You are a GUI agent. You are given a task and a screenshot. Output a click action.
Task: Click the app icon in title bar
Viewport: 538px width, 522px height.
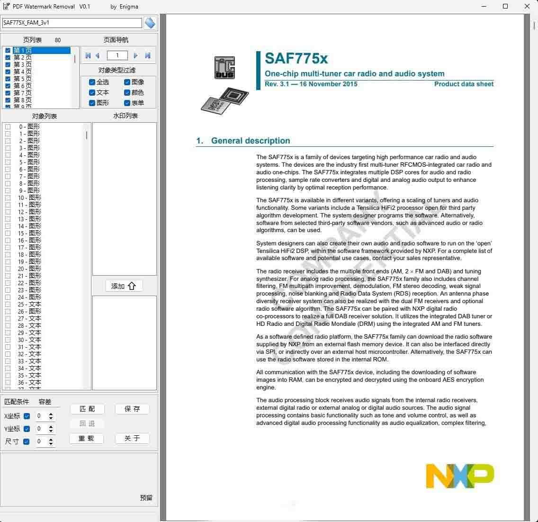click(6, 7)
